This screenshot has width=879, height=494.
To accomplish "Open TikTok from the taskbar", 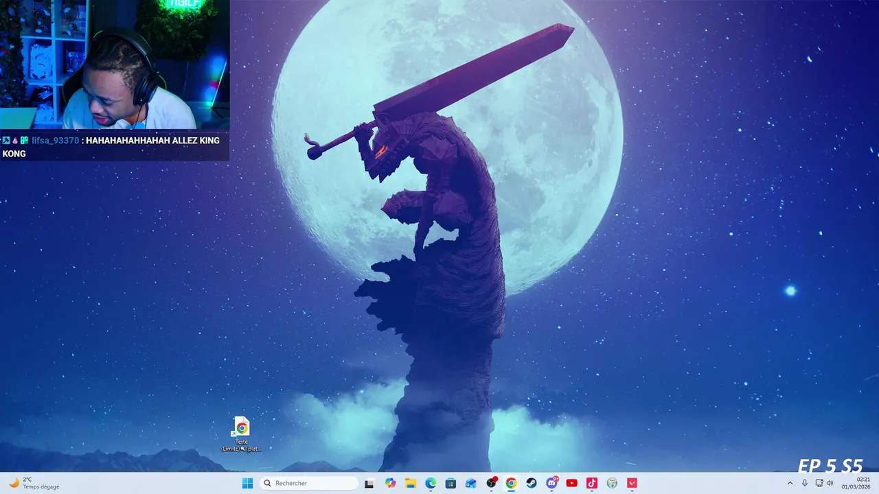I will tap(592, 483).
